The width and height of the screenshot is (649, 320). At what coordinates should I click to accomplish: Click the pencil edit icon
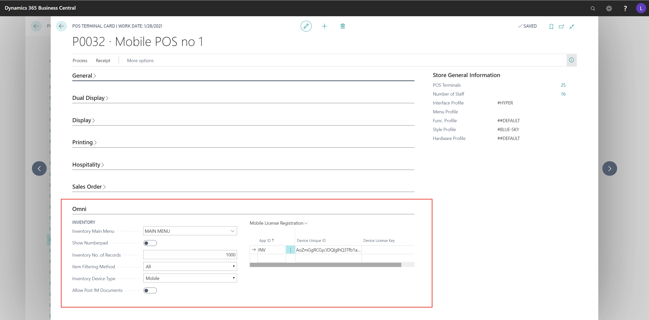point(306,26)
